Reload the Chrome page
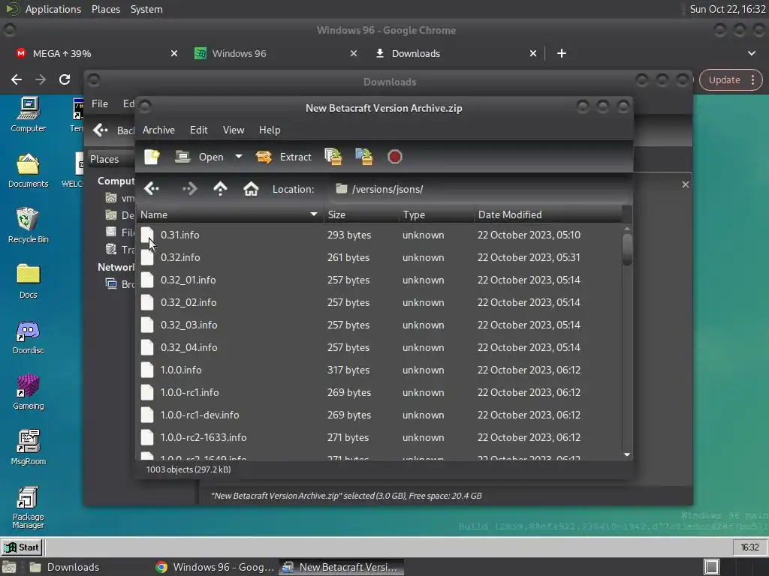769x576 pixels. 65,79
